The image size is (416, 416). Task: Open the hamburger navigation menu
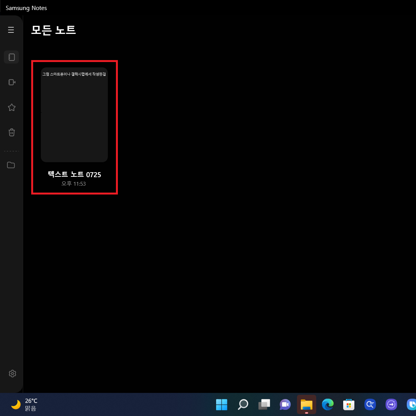coord(11,30)
